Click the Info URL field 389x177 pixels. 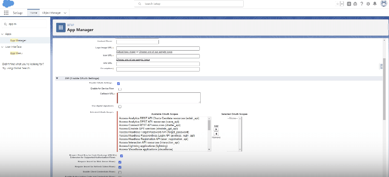(158, 64)
